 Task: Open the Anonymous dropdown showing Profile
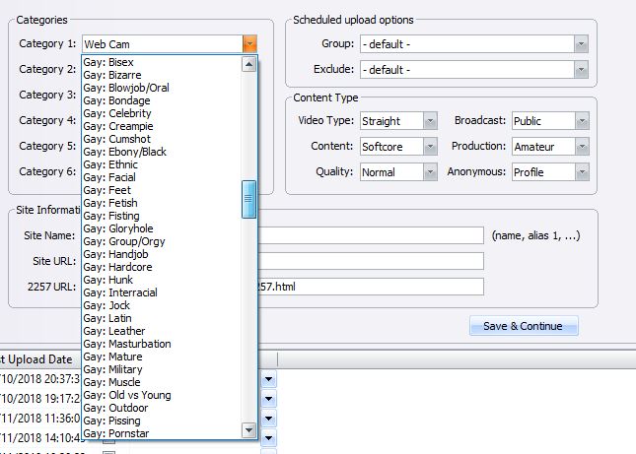coord(581,172)
